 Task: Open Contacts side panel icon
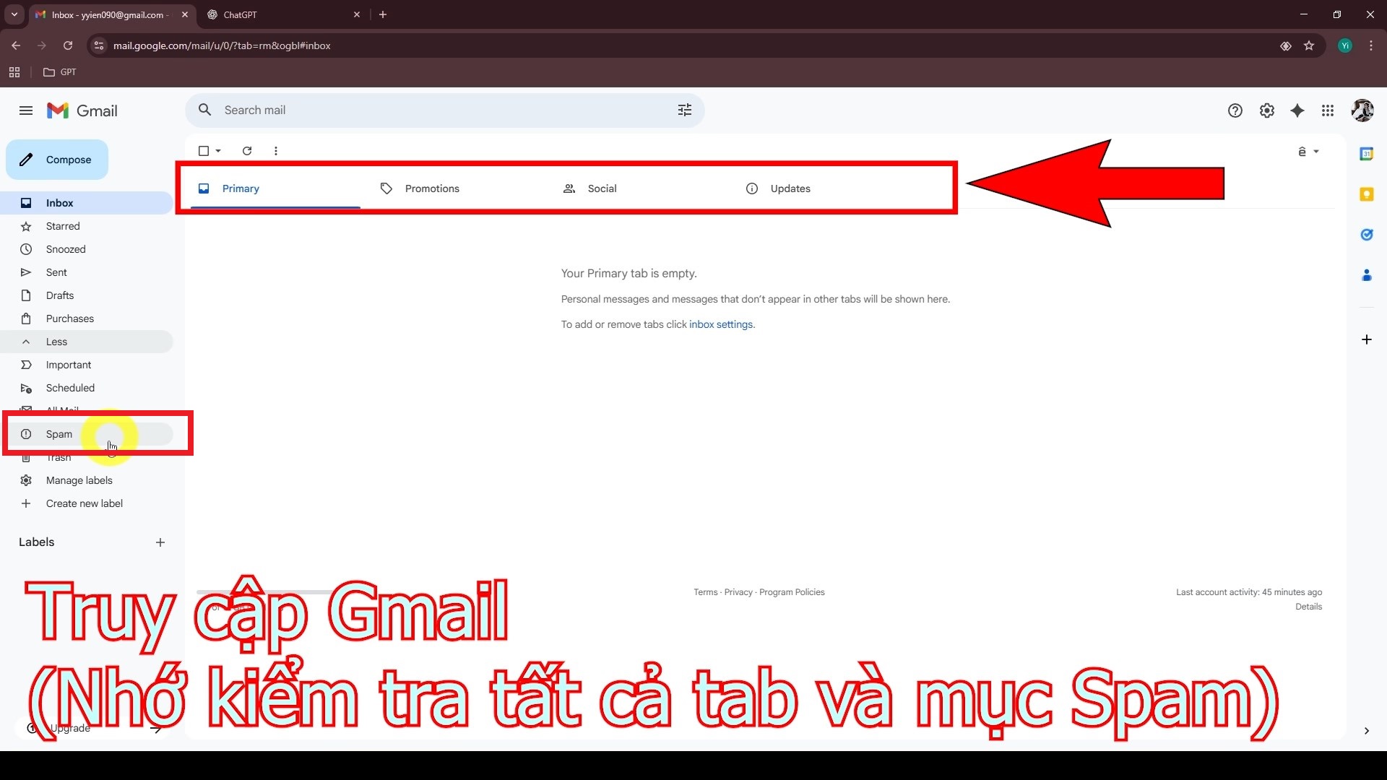point(1366,275)
